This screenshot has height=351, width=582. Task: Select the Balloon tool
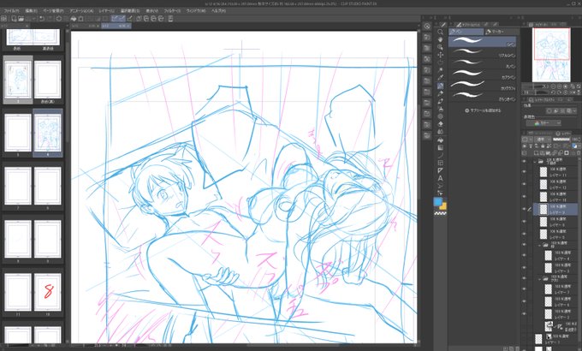pyautogui.click(x=440, y=186)
